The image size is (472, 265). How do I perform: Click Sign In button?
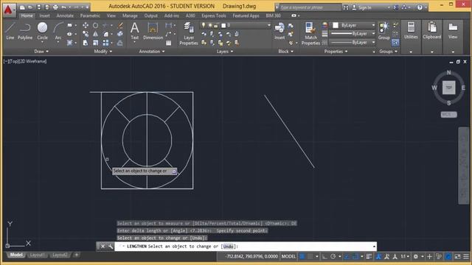(x=362, y=7)
